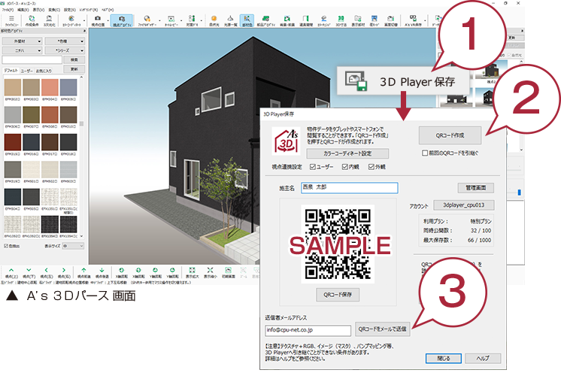Viewport: 561px width, 376px height.
Task: Expand arrow beside color coordinate tool
Action: click(x=84, y=20)
